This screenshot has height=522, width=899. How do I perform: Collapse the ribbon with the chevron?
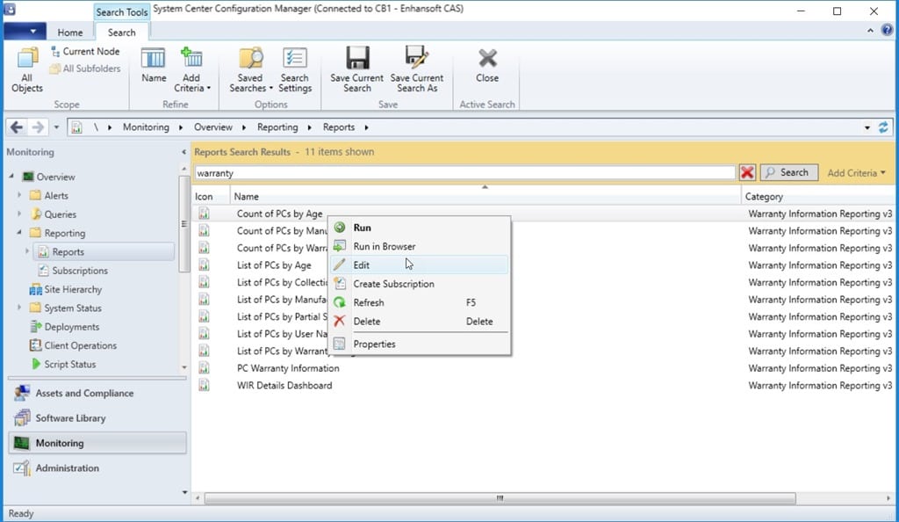pos(870,31)
